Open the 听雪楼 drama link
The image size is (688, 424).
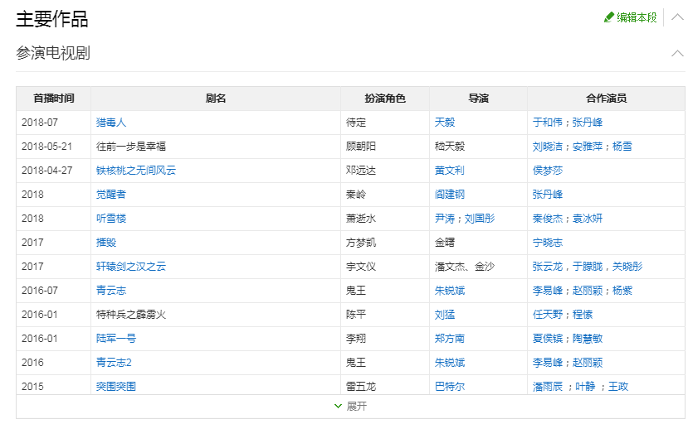pyautogui.click(x=111, y=219)
